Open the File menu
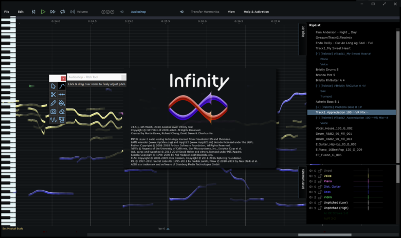 click(x=7, y=12)
